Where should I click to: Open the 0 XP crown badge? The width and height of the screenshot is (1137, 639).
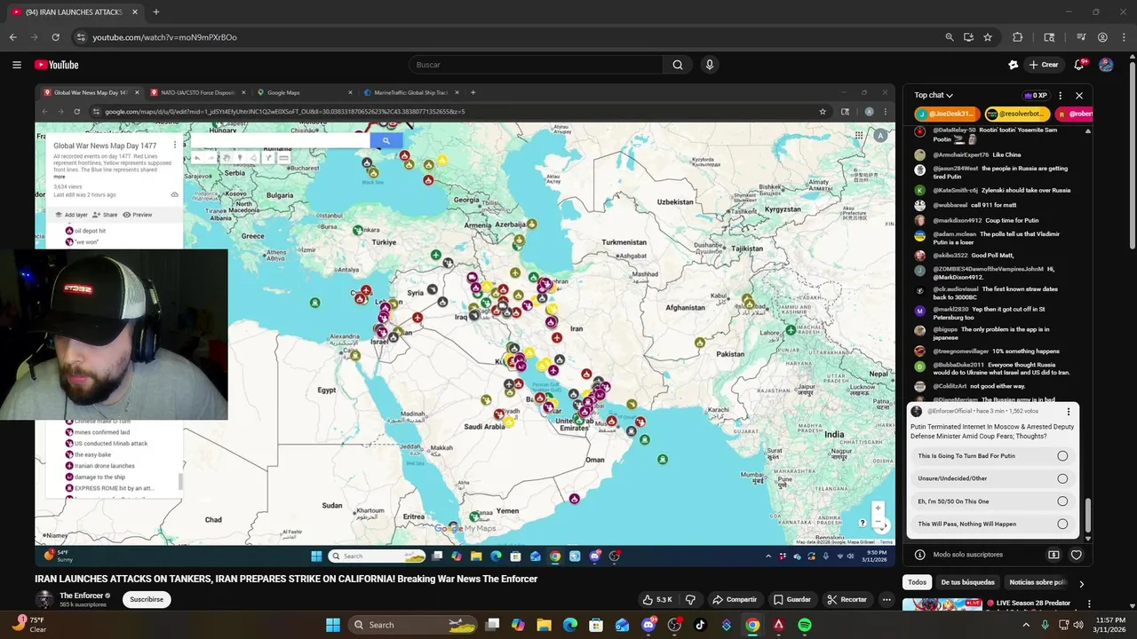pyautogui.click(x=1036, y=95)
